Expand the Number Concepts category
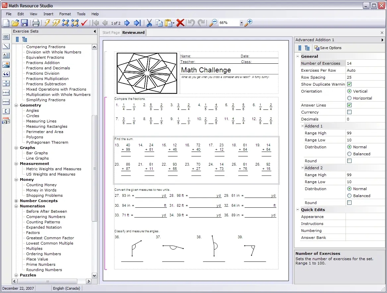Viewport: 387px width, 293px height. tap(16, 201)
